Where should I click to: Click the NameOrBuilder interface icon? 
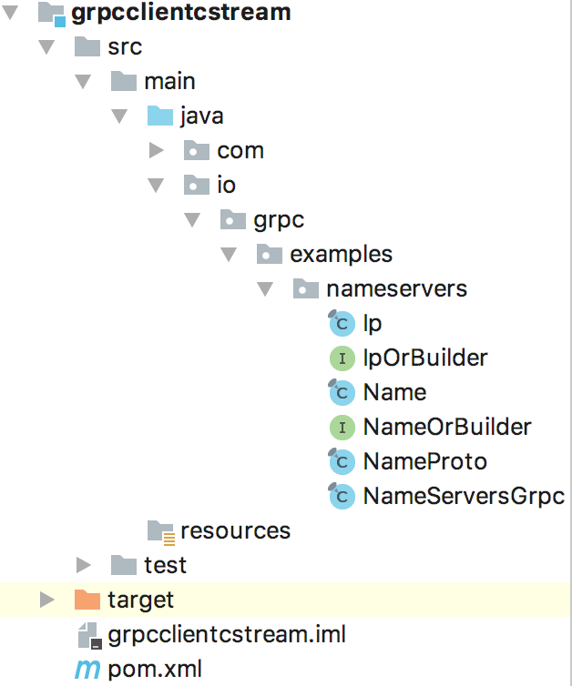tap(341, 427)
